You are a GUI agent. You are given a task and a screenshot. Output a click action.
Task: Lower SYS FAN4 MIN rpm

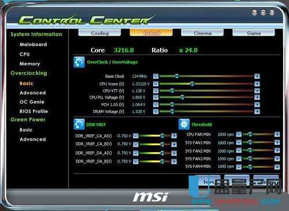tap(239, 167)
